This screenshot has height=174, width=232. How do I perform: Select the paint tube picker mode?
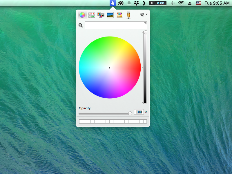pyautogui.click(x=129, y=14)
